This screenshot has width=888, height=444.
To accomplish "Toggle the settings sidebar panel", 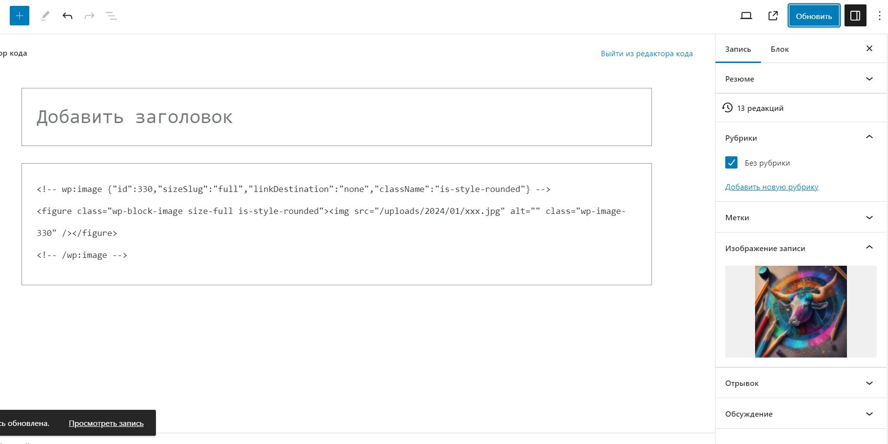I will [x=855, y=16].
